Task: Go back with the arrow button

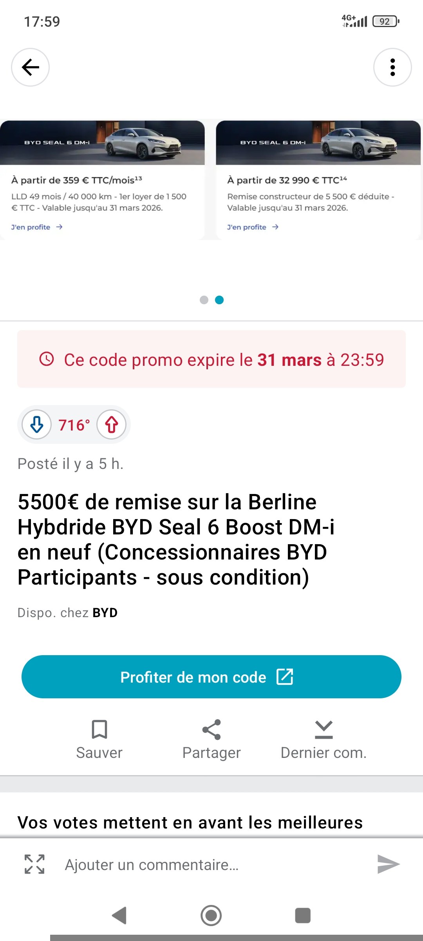Action: click(x=31, y=67)
